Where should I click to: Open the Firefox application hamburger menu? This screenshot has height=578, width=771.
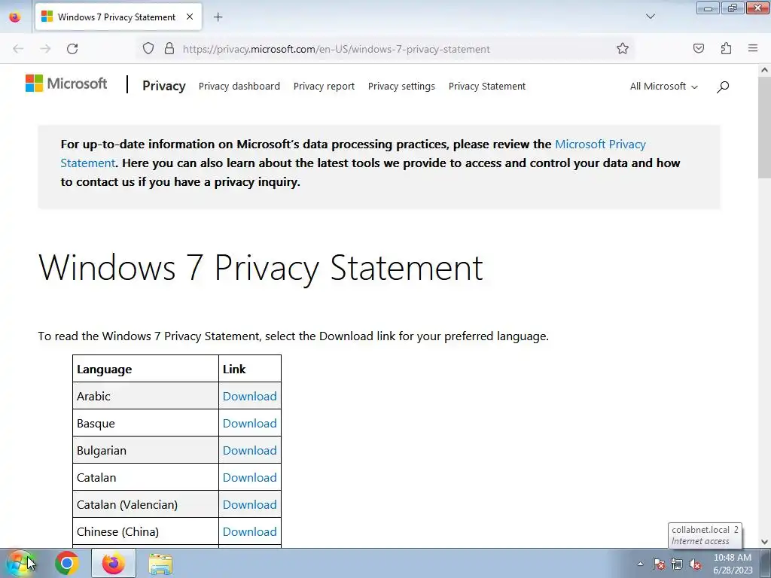[x=753, y=48]
